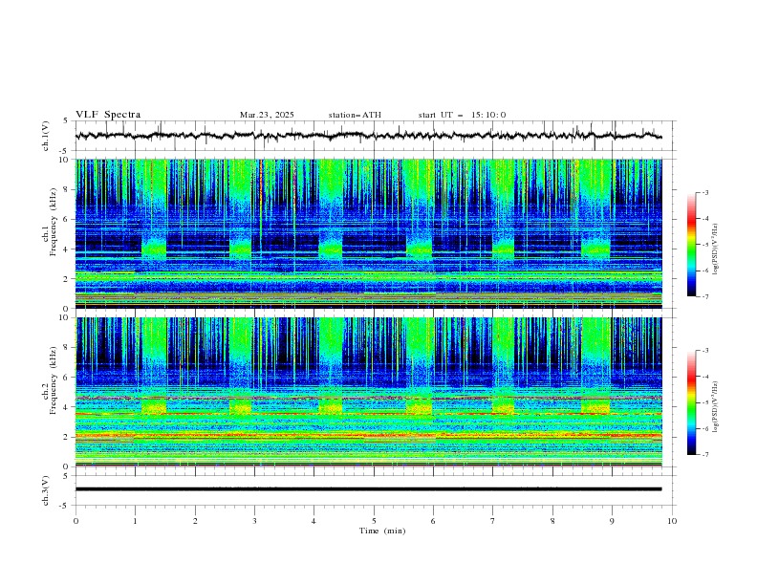Click the "ch.1(V)" waveform axis label
Image resolution: width=757 pixels, height=585 pixels.
click(x=46, y=136)
